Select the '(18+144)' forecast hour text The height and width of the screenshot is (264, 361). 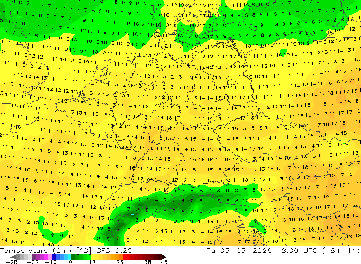click(x=341, y=250)
